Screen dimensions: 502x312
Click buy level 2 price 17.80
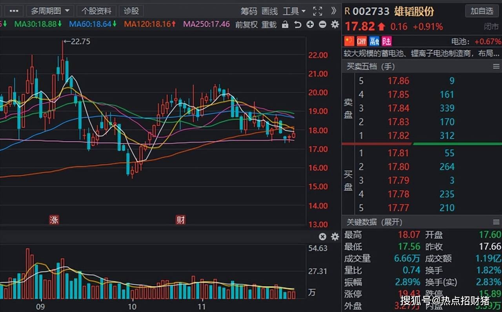398,167
